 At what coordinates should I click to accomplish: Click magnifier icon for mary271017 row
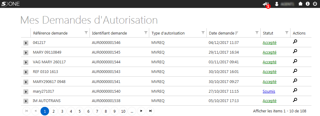(295, 90)
